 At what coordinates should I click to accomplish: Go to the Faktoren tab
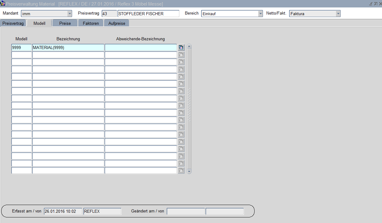[x=91, y=23]
